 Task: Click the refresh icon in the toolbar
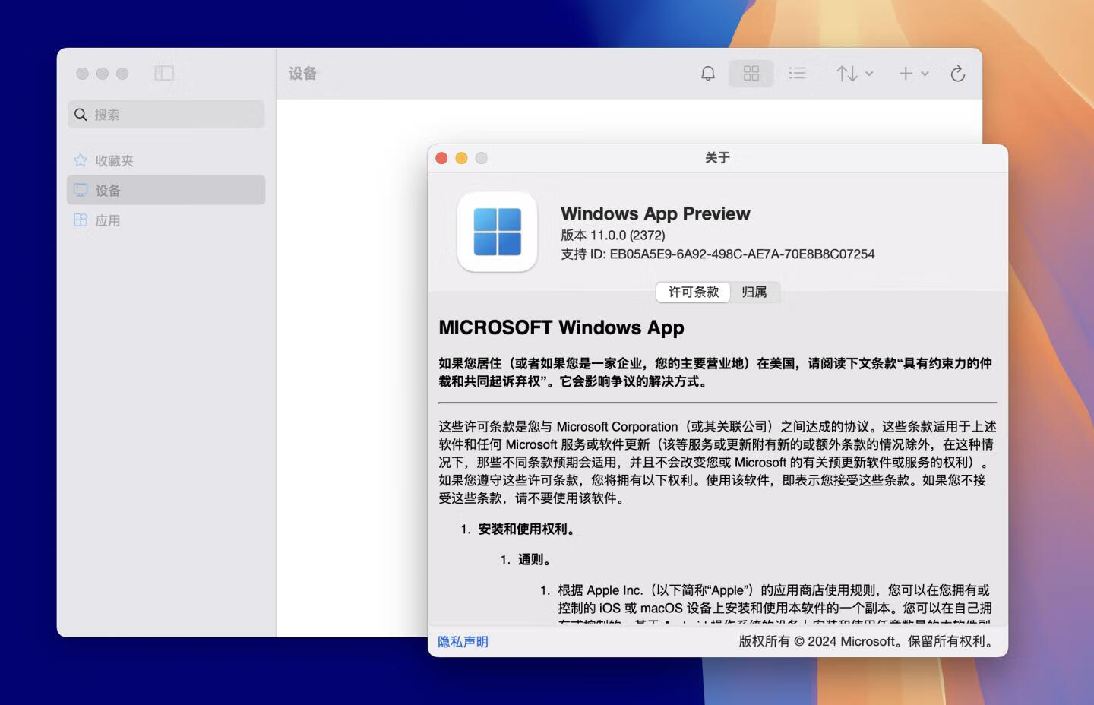958,73
